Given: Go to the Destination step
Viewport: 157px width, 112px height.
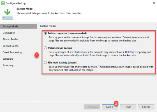Looking at the screenshot, I should tap(9, 33).
